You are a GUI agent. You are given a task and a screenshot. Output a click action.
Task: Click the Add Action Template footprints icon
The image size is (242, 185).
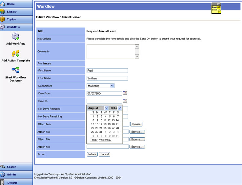16,53
